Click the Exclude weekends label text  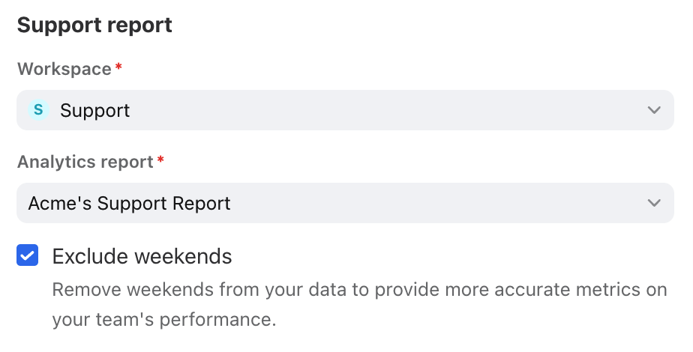click(142, 256)
